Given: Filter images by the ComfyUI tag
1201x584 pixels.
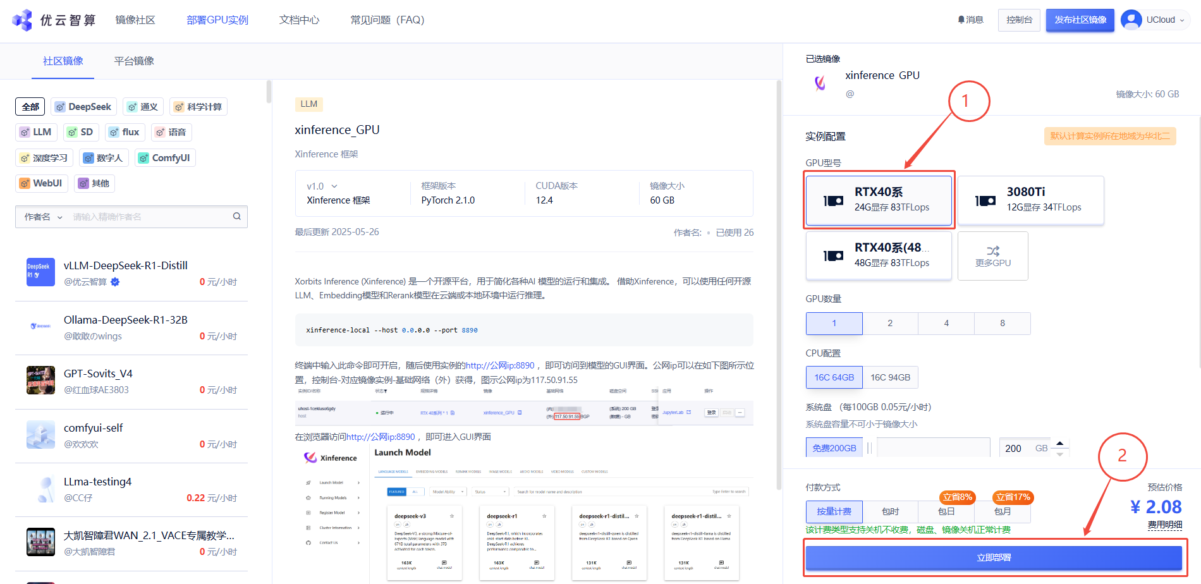Looking at the screenshot, I should click(x=165, y=158).
